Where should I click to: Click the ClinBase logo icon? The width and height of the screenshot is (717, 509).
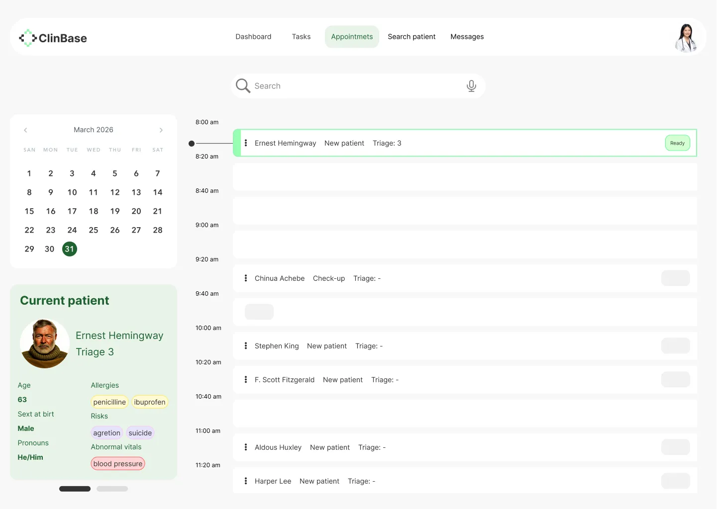click(28, 38)
